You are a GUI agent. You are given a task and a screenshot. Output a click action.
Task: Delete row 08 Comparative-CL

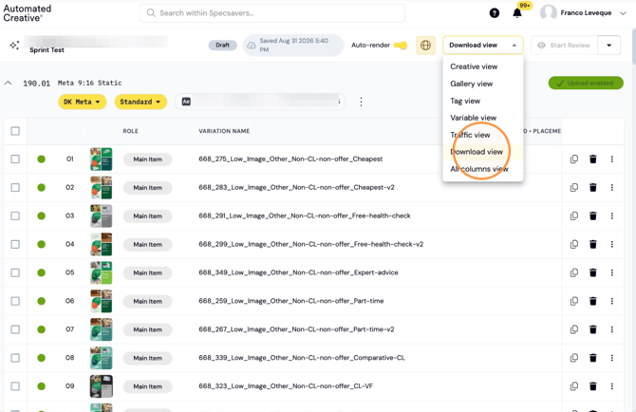click(593, 358)
